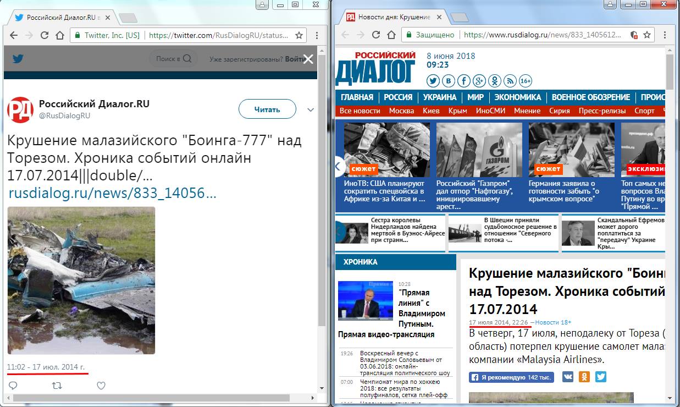Open Google+ social icon in site header
680x407 pixels.
479,81
